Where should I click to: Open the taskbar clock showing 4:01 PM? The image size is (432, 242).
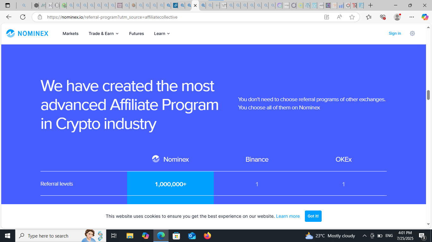[405, 236]
